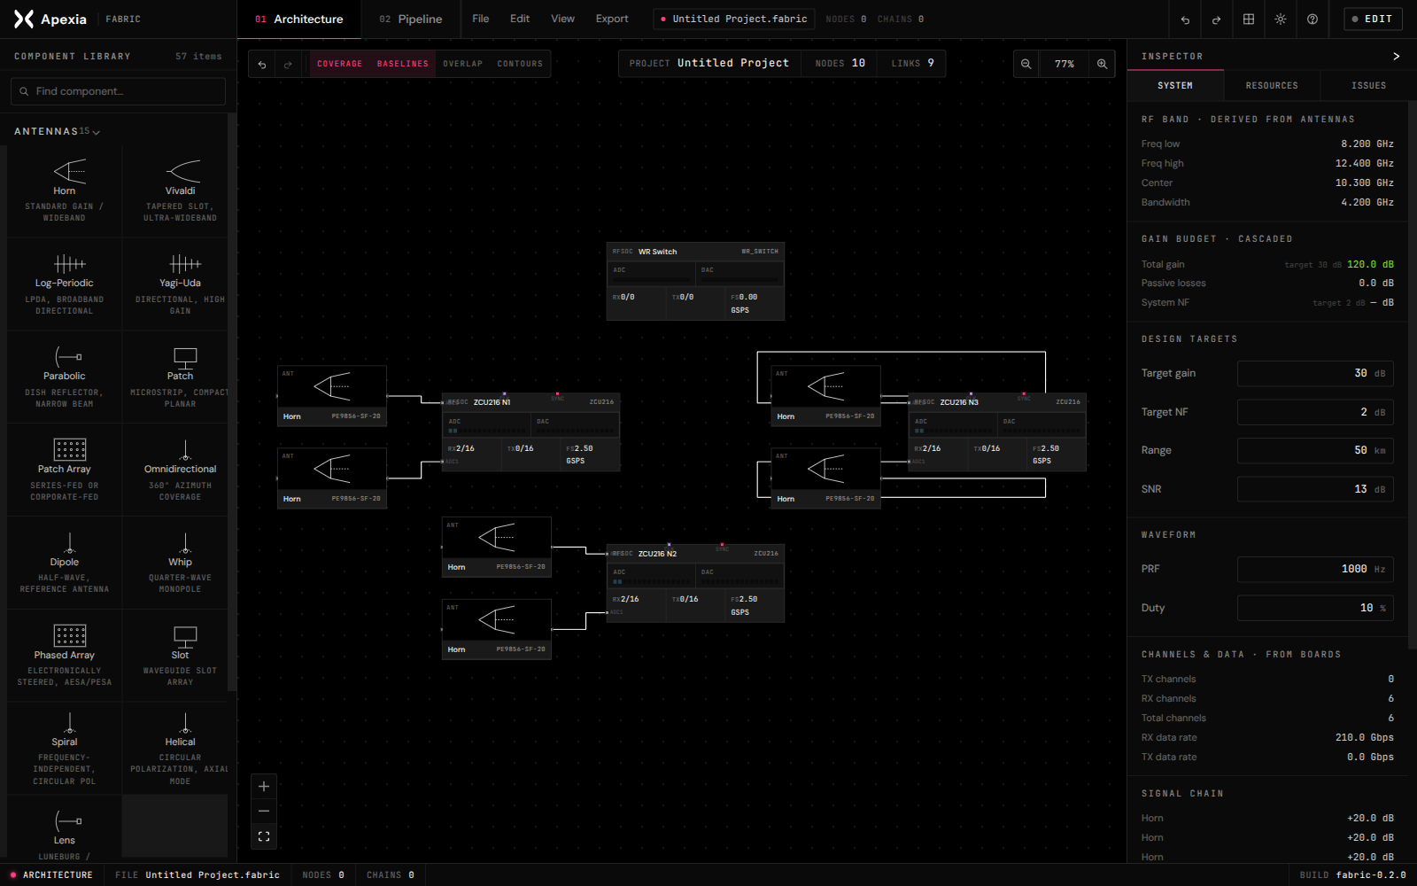Collapse the ANTENNAS category
1417x886 pixels.
(x=57, y=131)
